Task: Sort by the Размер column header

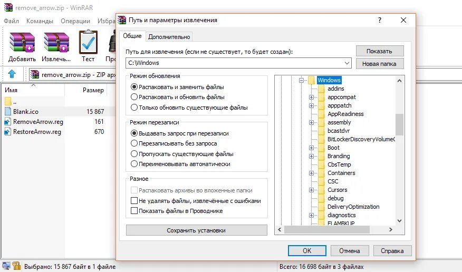Action: pyautogui.click(x=86, y=90)
